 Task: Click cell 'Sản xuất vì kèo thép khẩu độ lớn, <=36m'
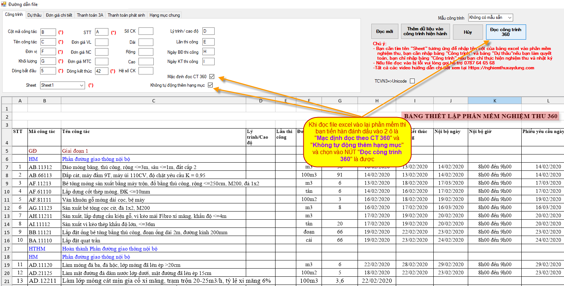pos(153,224)
